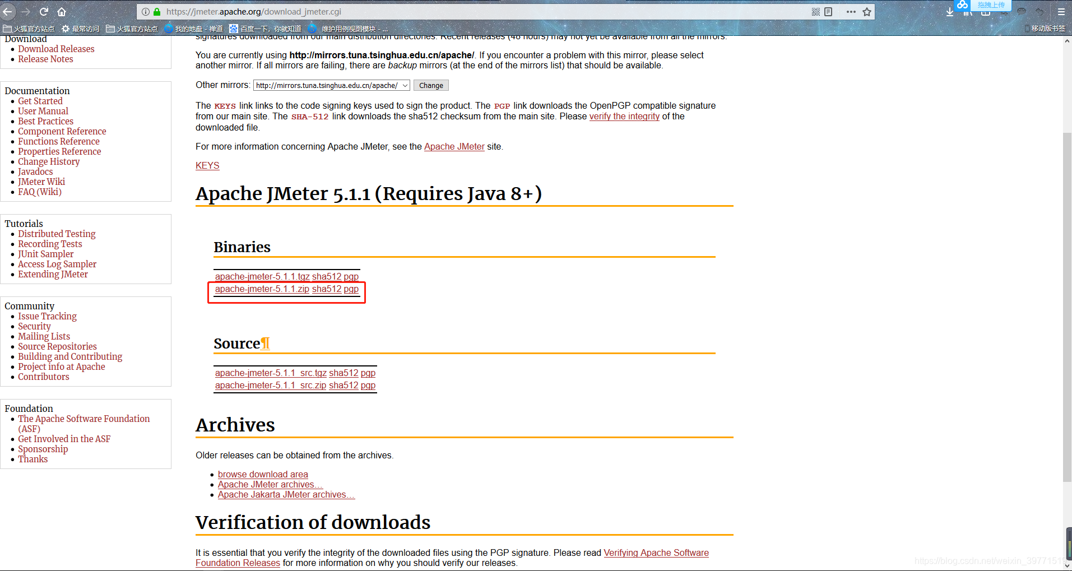Go back with the browser back arrow
The height and width of the screenshot is (571, 1072).
(x=8, y=11)
